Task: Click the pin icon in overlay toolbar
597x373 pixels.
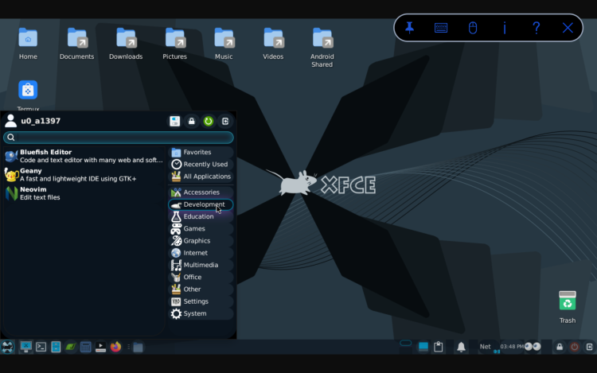Action: [x=409, y=28]
